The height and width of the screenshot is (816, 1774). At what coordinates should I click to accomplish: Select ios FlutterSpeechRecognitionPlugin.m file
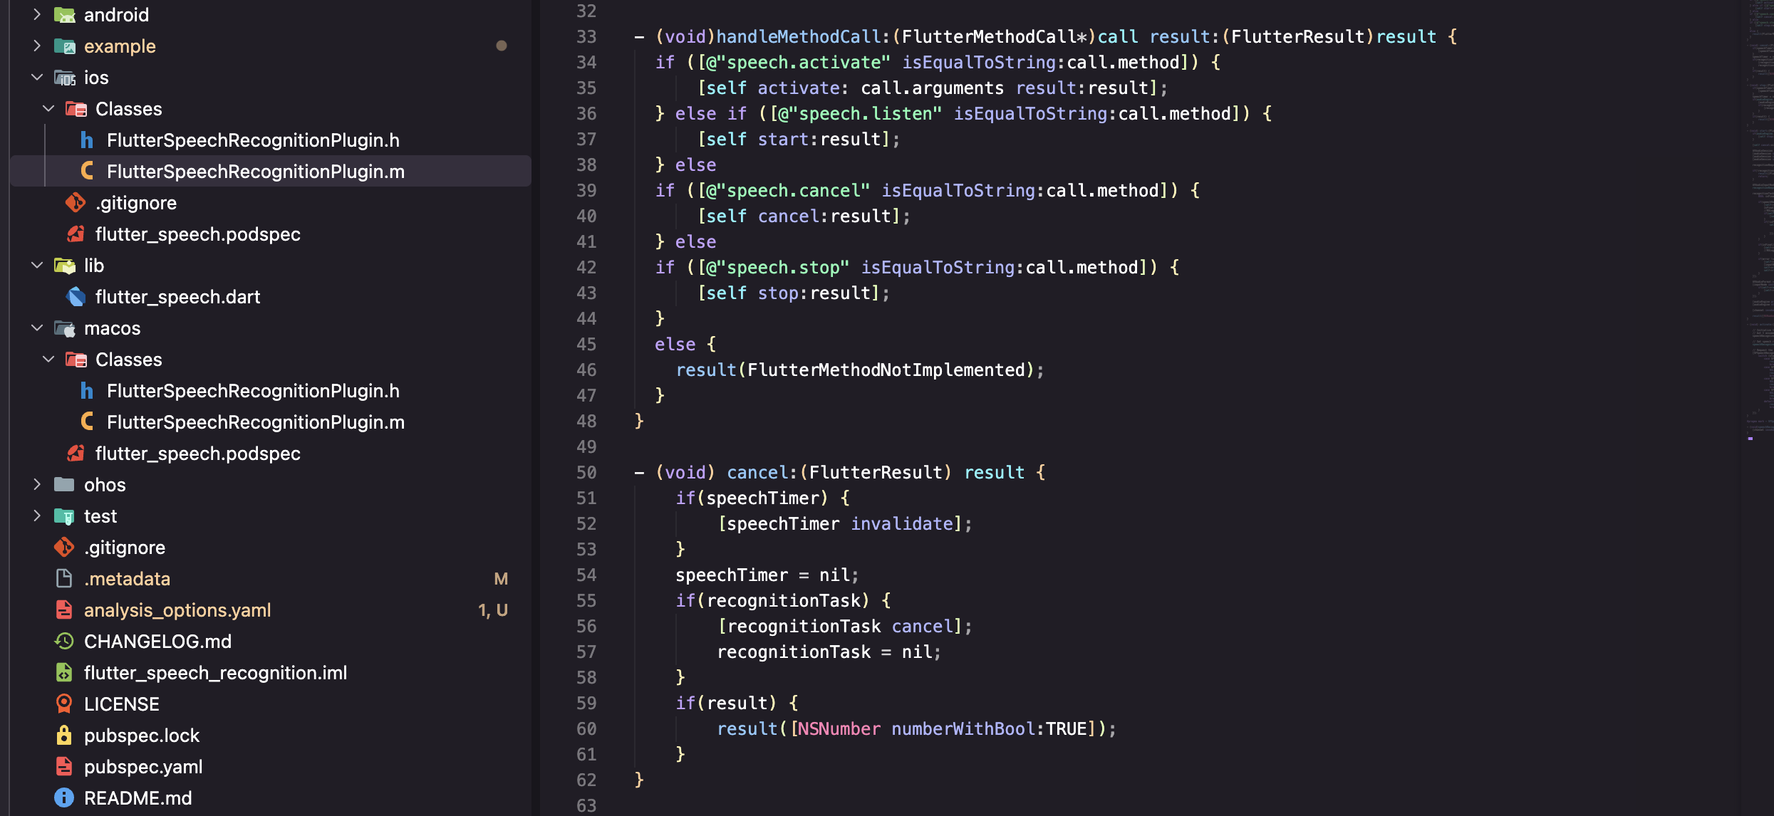(x=255, y=172)
